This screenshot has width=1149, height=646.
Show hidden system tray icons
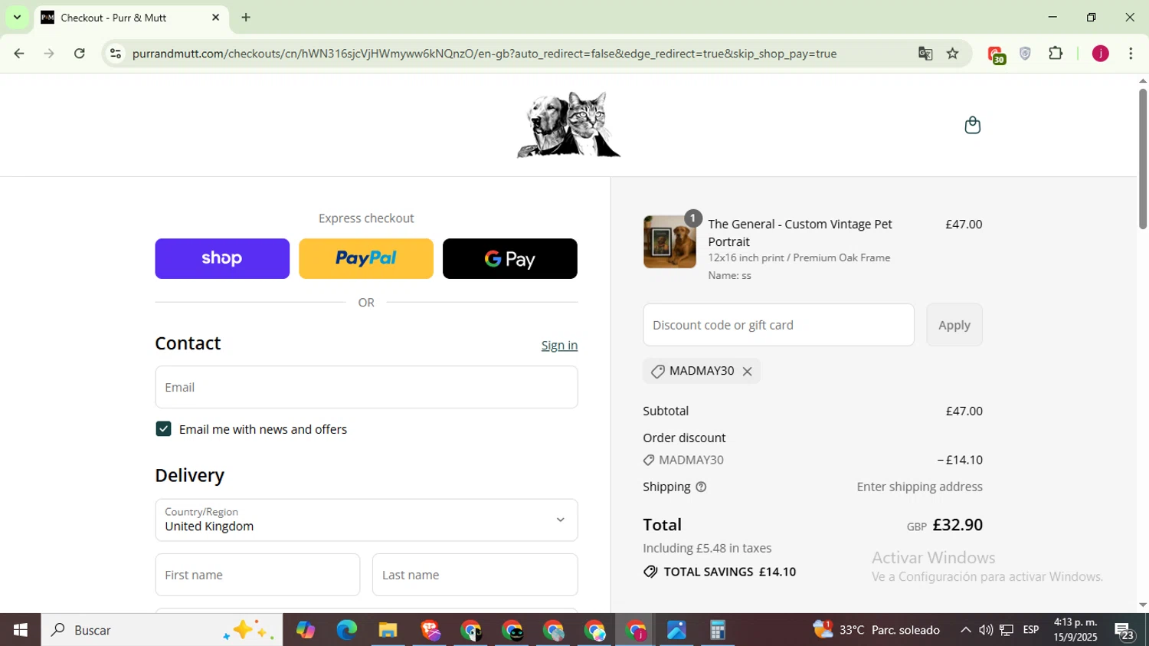point(965,630)
